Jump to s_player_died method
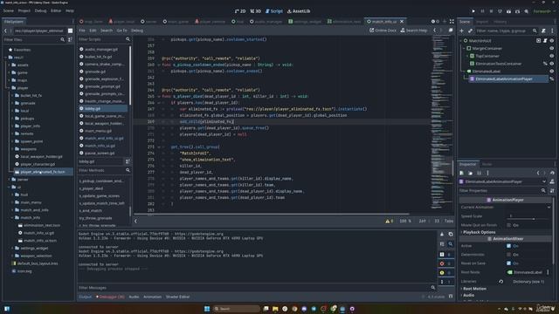Image resolution: width=559 pixels, height=314 pixels. [91, 188]
